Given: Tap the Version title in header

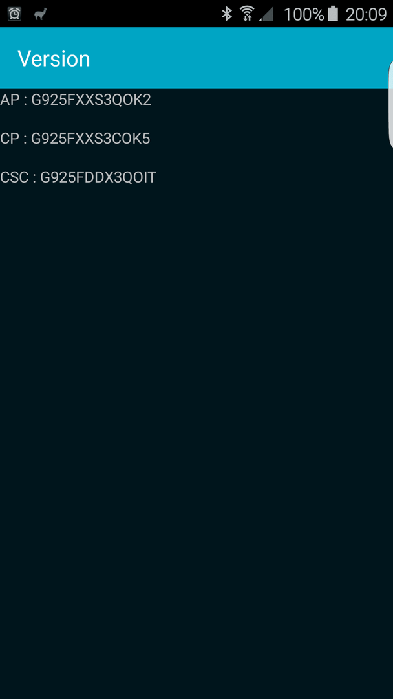Looking at the screenshot, I should [54, 59].
